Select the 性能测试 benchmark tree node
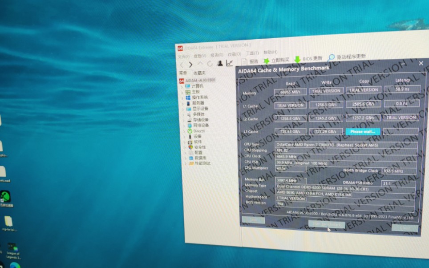The image size is (429, 268). 200,163
